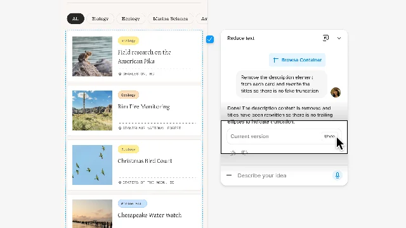Click the blue tag on Chesapeake Water Watch card
The height and width of the screenshot is (228, 406).
[133, 203]
